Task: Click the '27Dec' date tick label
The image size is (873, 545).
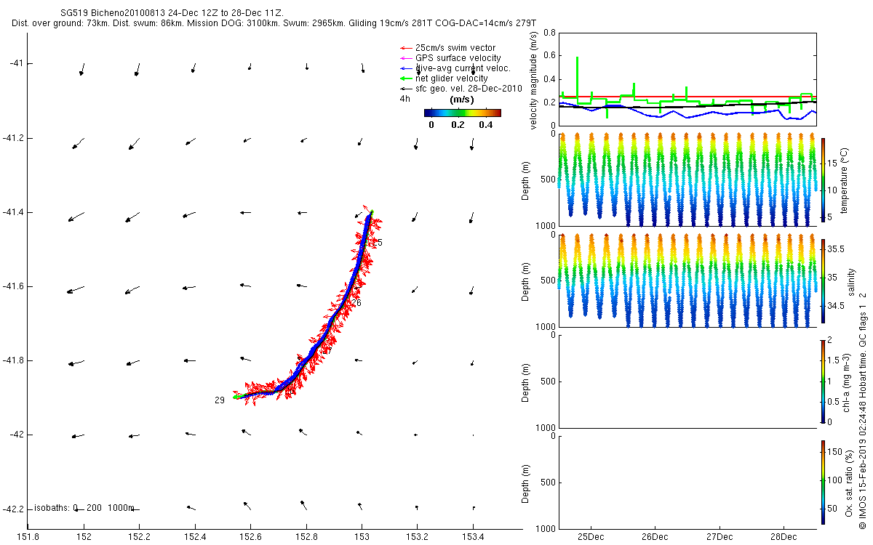Action: pos(719,537)
